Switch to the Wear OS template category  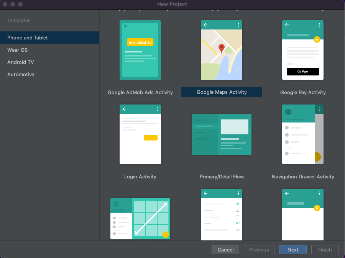tap(18, 50)
